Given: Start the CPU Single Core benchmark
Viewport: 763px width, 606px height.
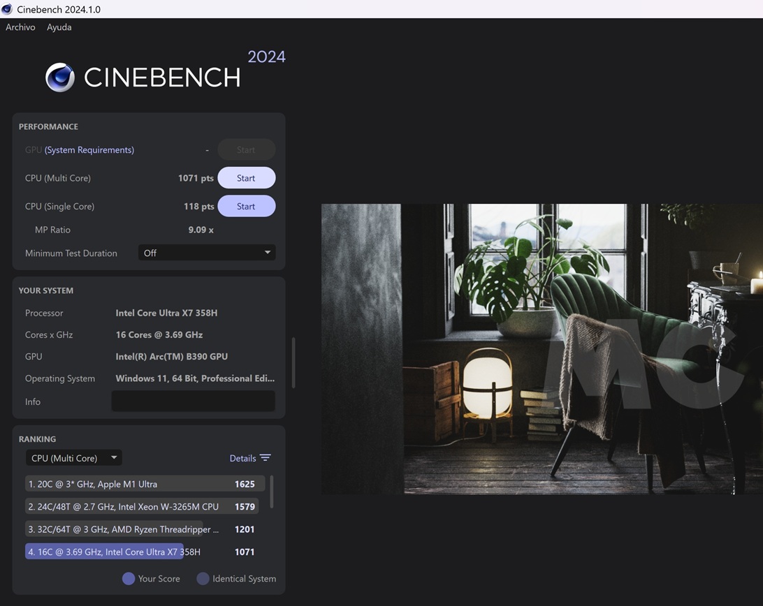Looking at the screenshot, I should click(246, 207).
